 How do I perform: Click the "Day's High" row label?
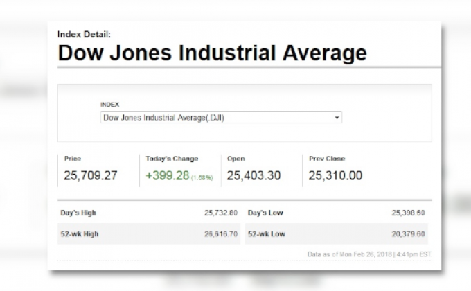pyautogui.click(x=78, y=213)
